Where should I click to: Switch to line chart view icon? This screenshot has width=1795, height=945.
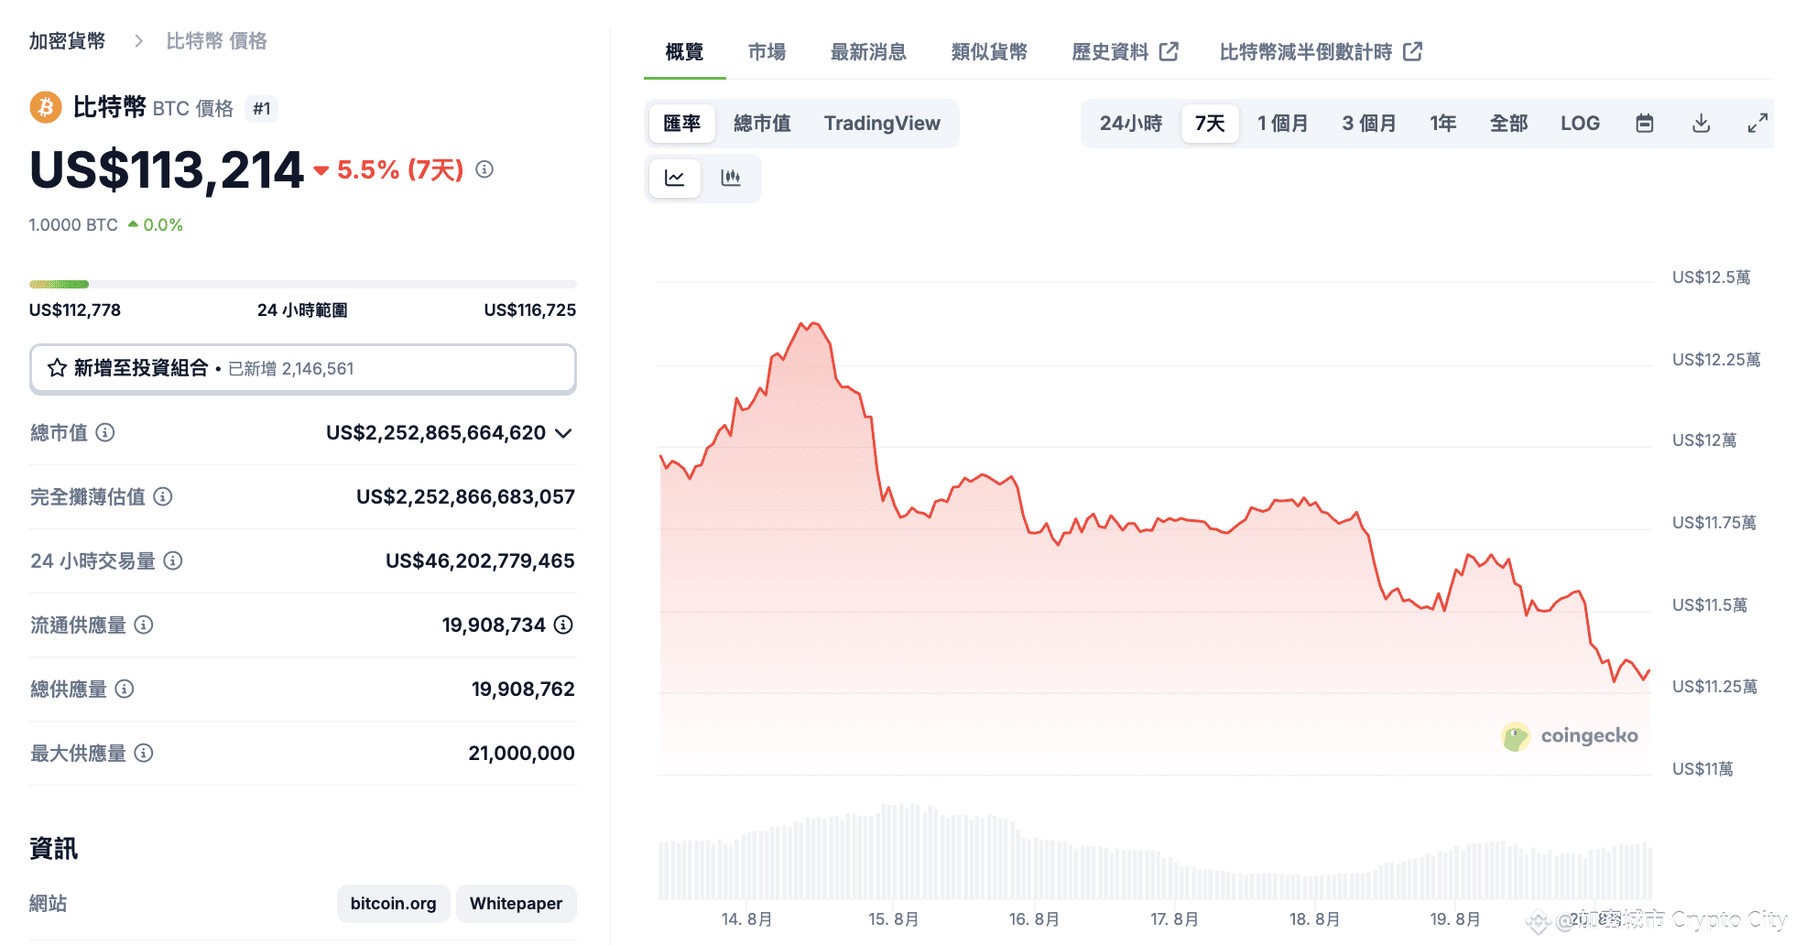675,178
